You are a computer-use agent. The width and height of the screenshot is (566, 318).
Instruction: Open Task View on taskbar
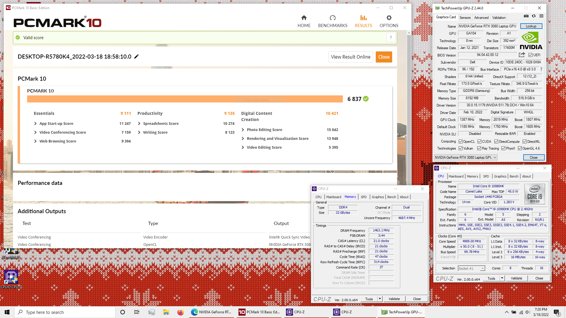click(137, 312)
